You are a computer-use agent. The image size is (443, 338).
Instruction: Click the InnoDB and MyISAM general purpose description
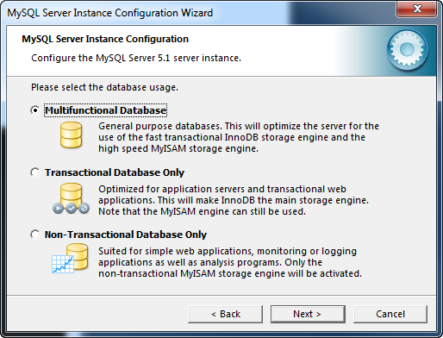point(239,137)
